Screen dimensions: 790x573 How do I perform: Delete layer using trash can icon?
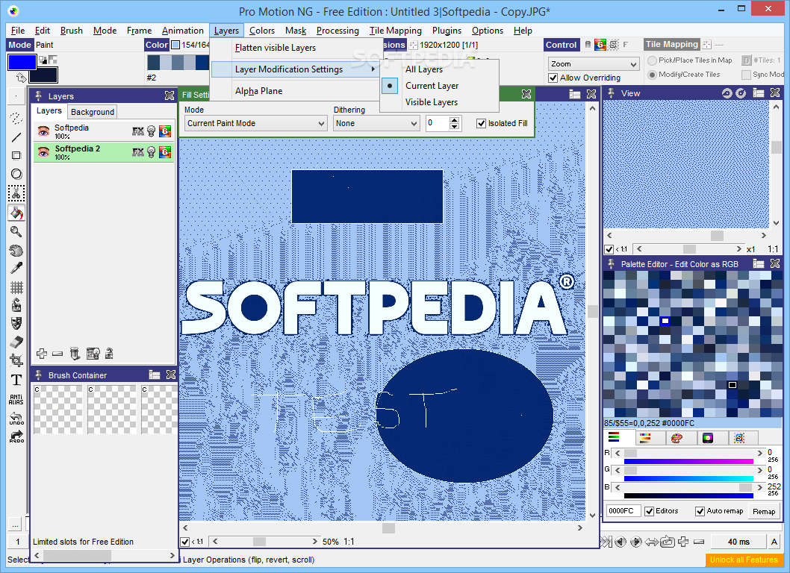coord(75,354)
